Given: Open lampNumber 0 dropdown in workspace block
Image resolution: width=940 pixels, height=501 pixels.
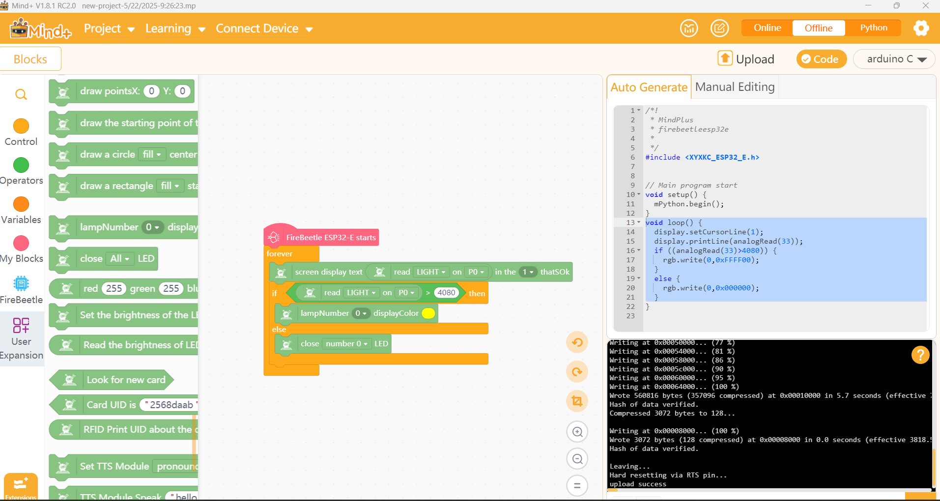Looking at the screenshot, I should click(x=361, y=313).
